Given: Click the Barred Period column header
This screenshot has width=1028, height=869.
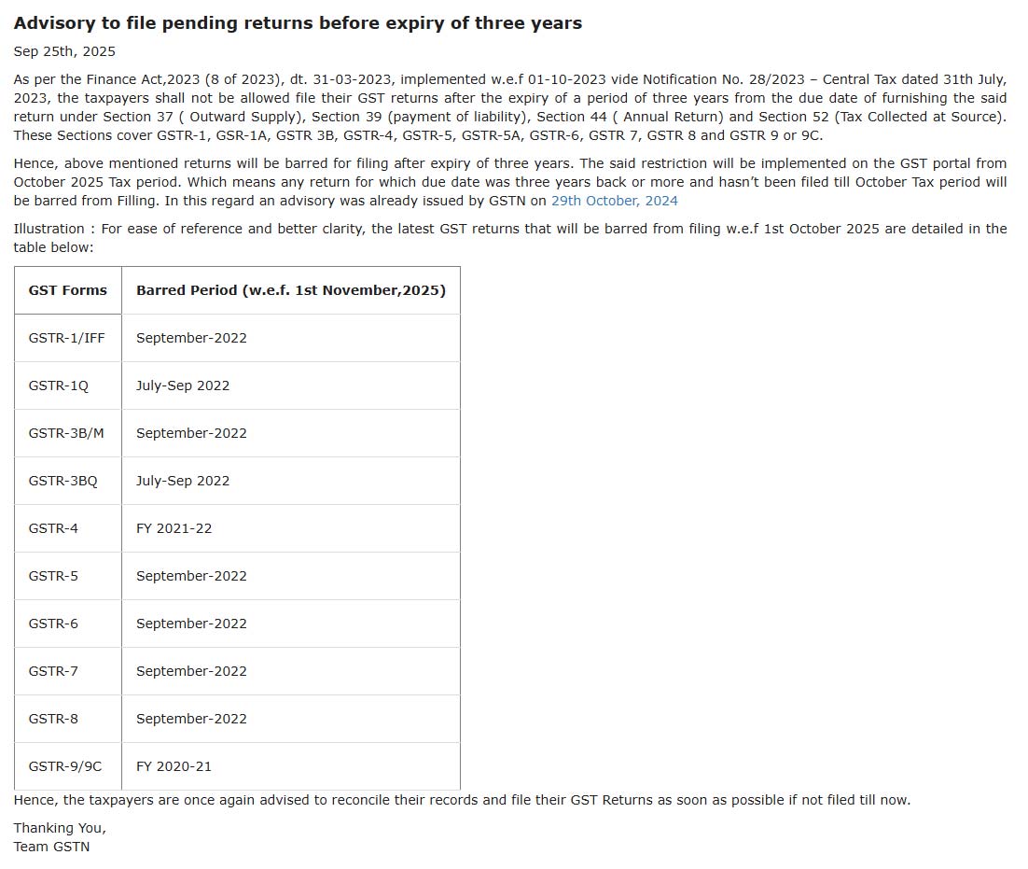Looking at the screenshot, I should coord(290,290).
